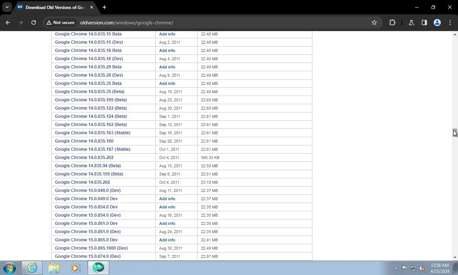This screenshot has height=275, width=458.
Task: Open a new browser tab
Action: coord(104,7)
